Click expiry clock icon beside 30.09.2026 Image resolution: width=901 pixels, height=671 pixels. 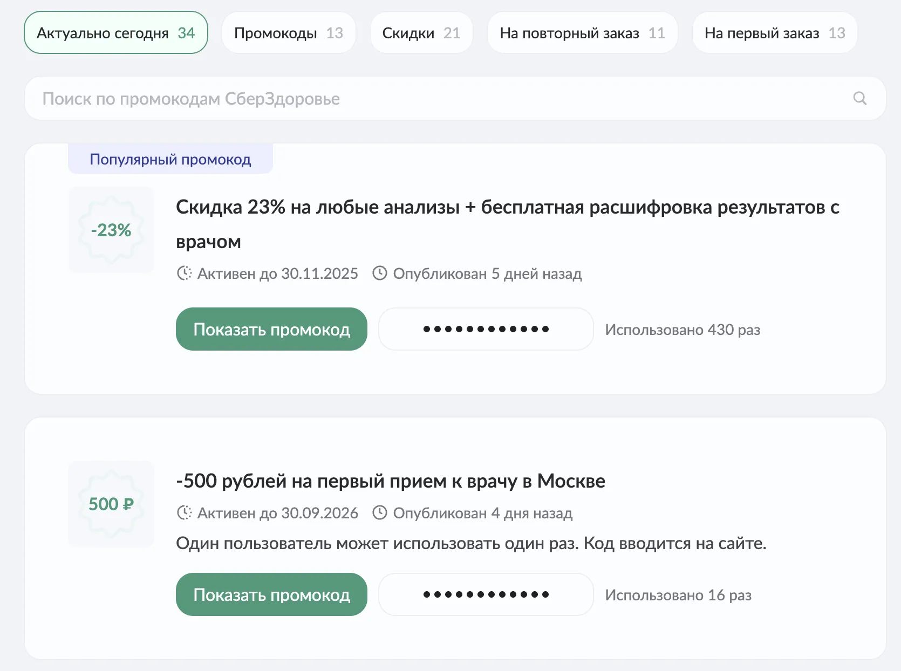[x=184, y=513]
